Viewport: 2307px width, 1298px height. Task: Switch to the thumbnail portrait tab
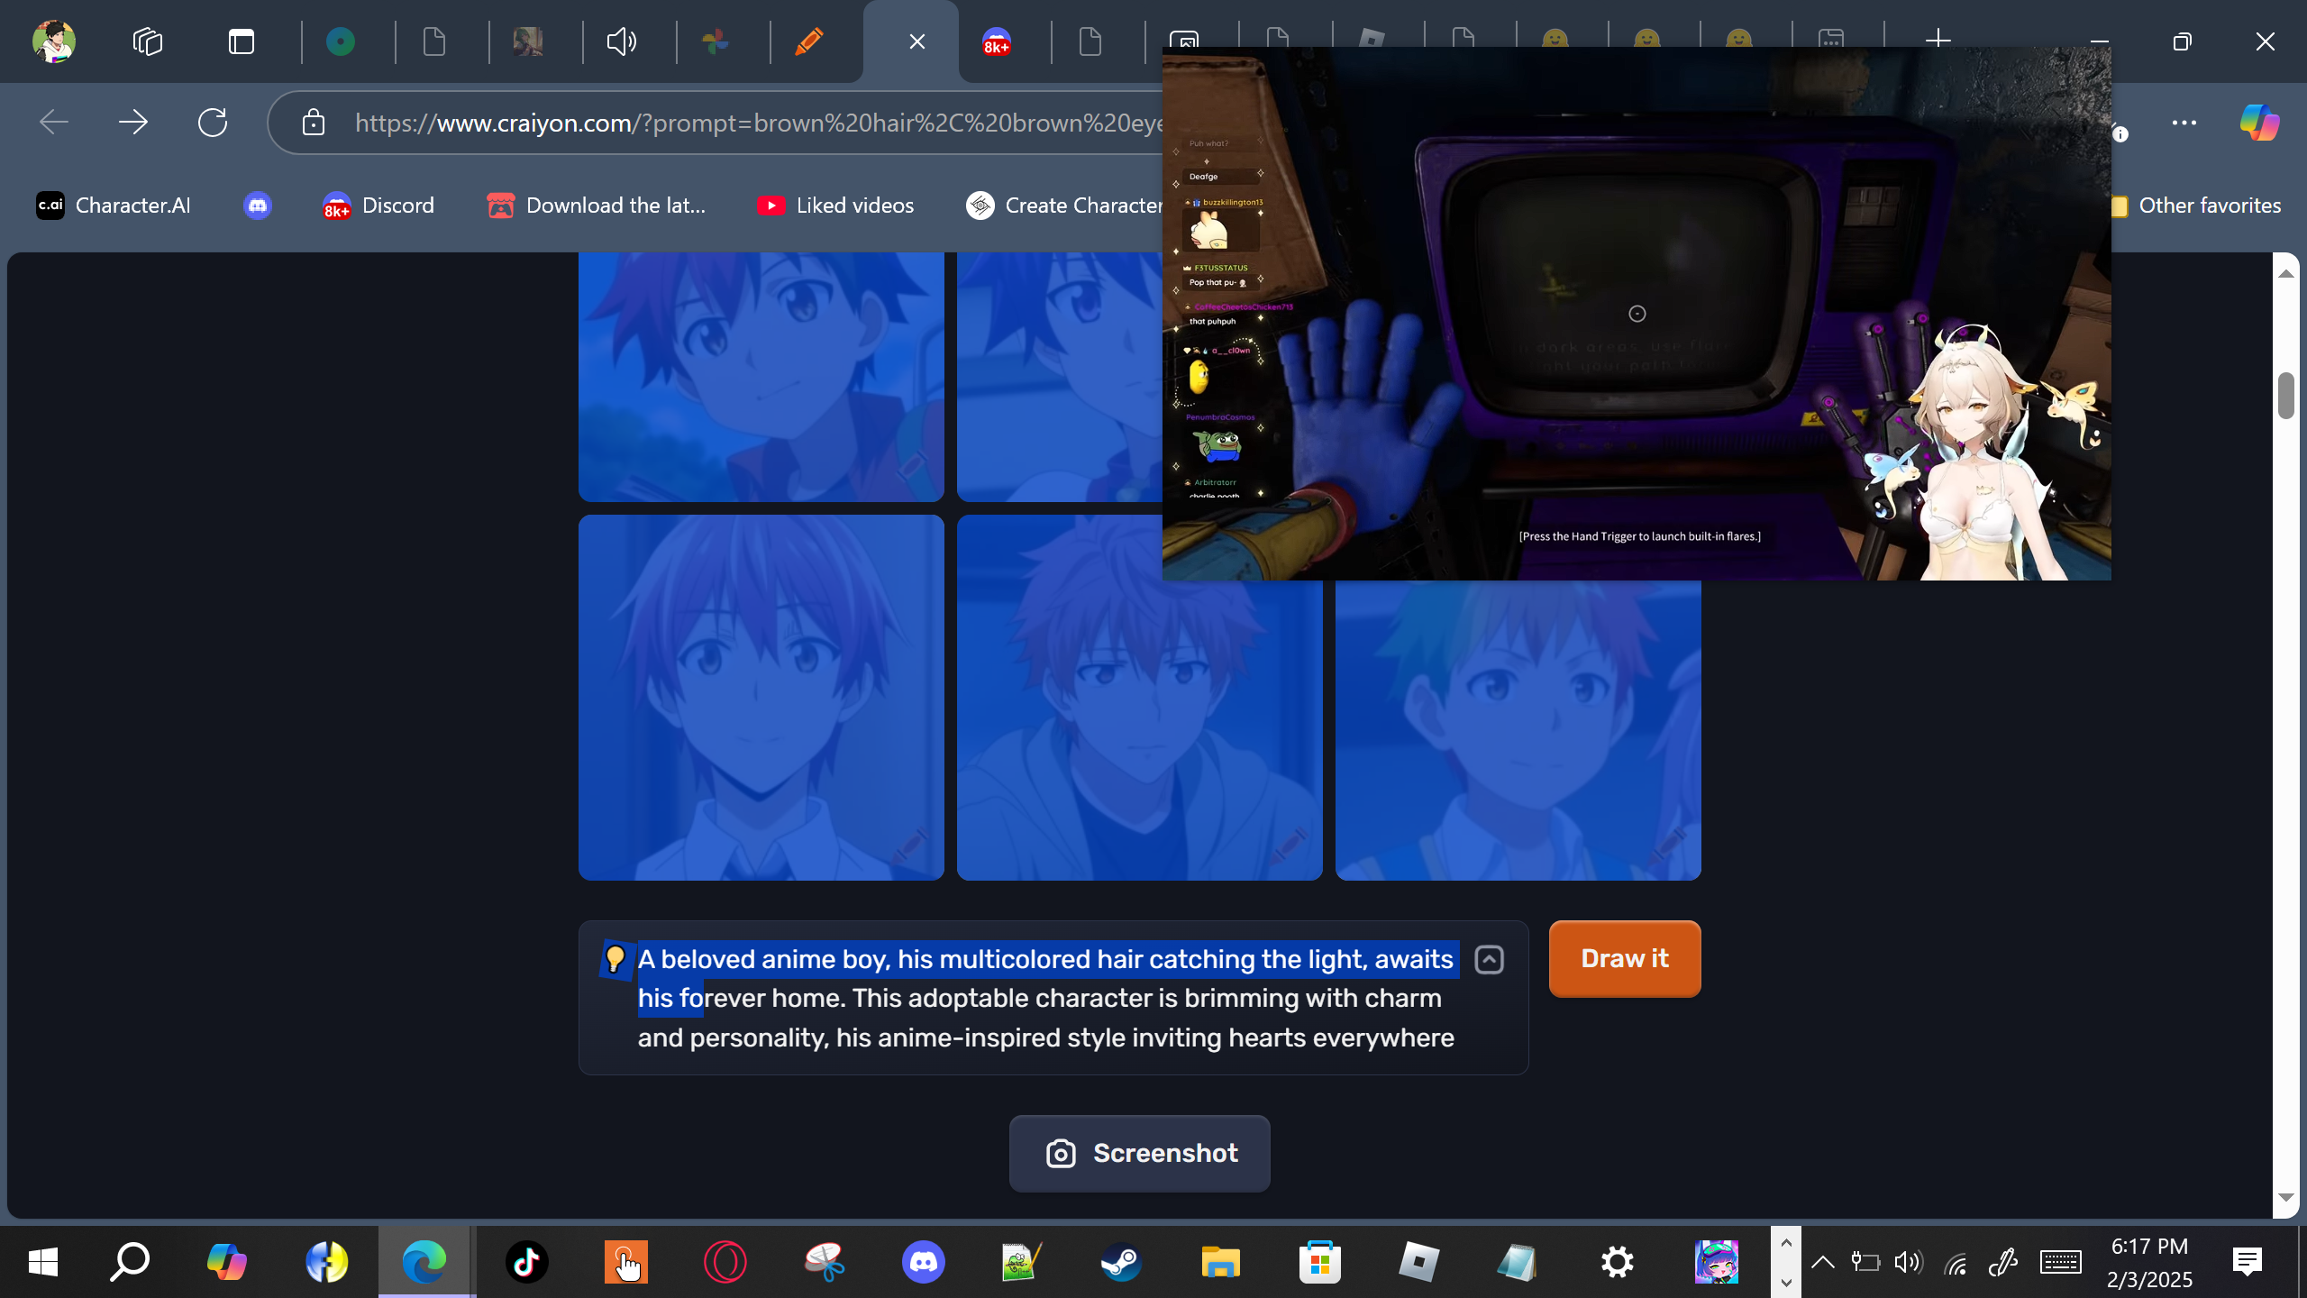click(528, 41)
